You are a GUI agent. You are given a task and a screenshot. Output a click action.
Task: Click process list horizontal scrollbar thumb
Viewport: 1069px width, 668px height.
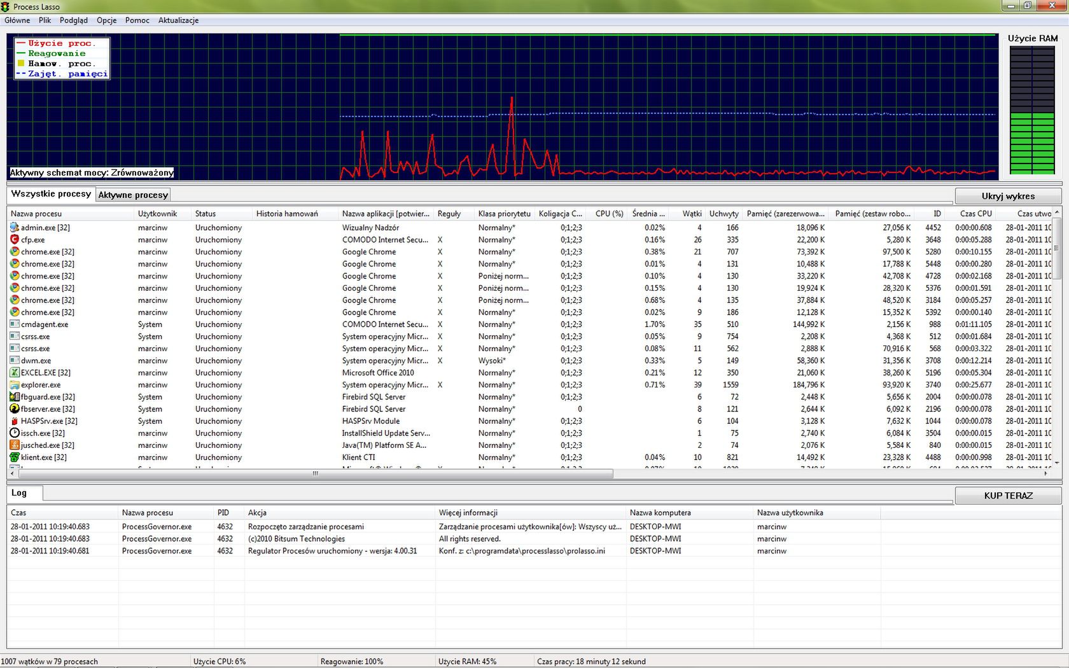click(x=315, y=473)
